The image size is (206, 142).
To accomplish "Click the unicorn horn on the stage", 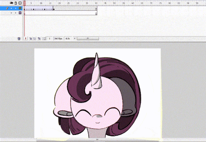I will (x=97, y=71).
